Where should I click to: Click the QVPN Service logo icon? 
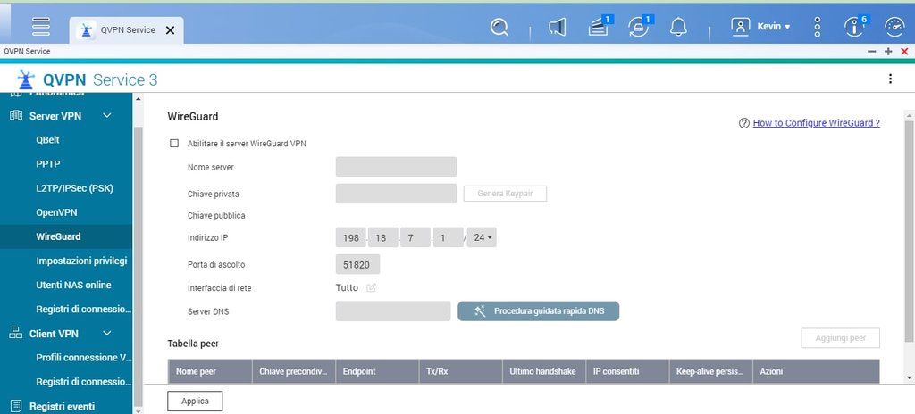pyautogui.click(x=26, y=79)
